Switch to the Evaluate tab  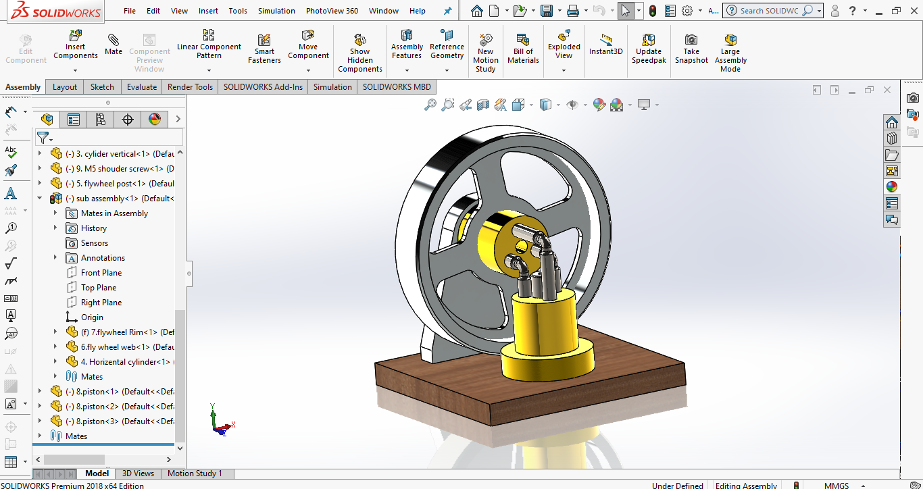click(x=142, y=86)
